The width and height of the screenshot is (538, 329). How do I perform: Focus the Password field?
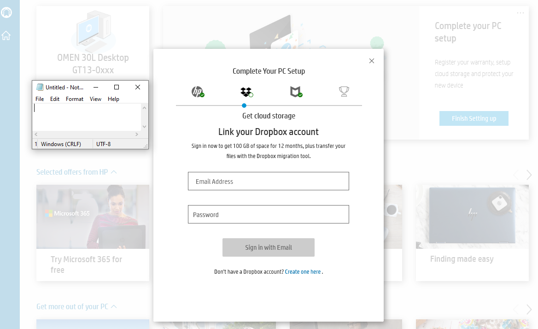(269, 214)
